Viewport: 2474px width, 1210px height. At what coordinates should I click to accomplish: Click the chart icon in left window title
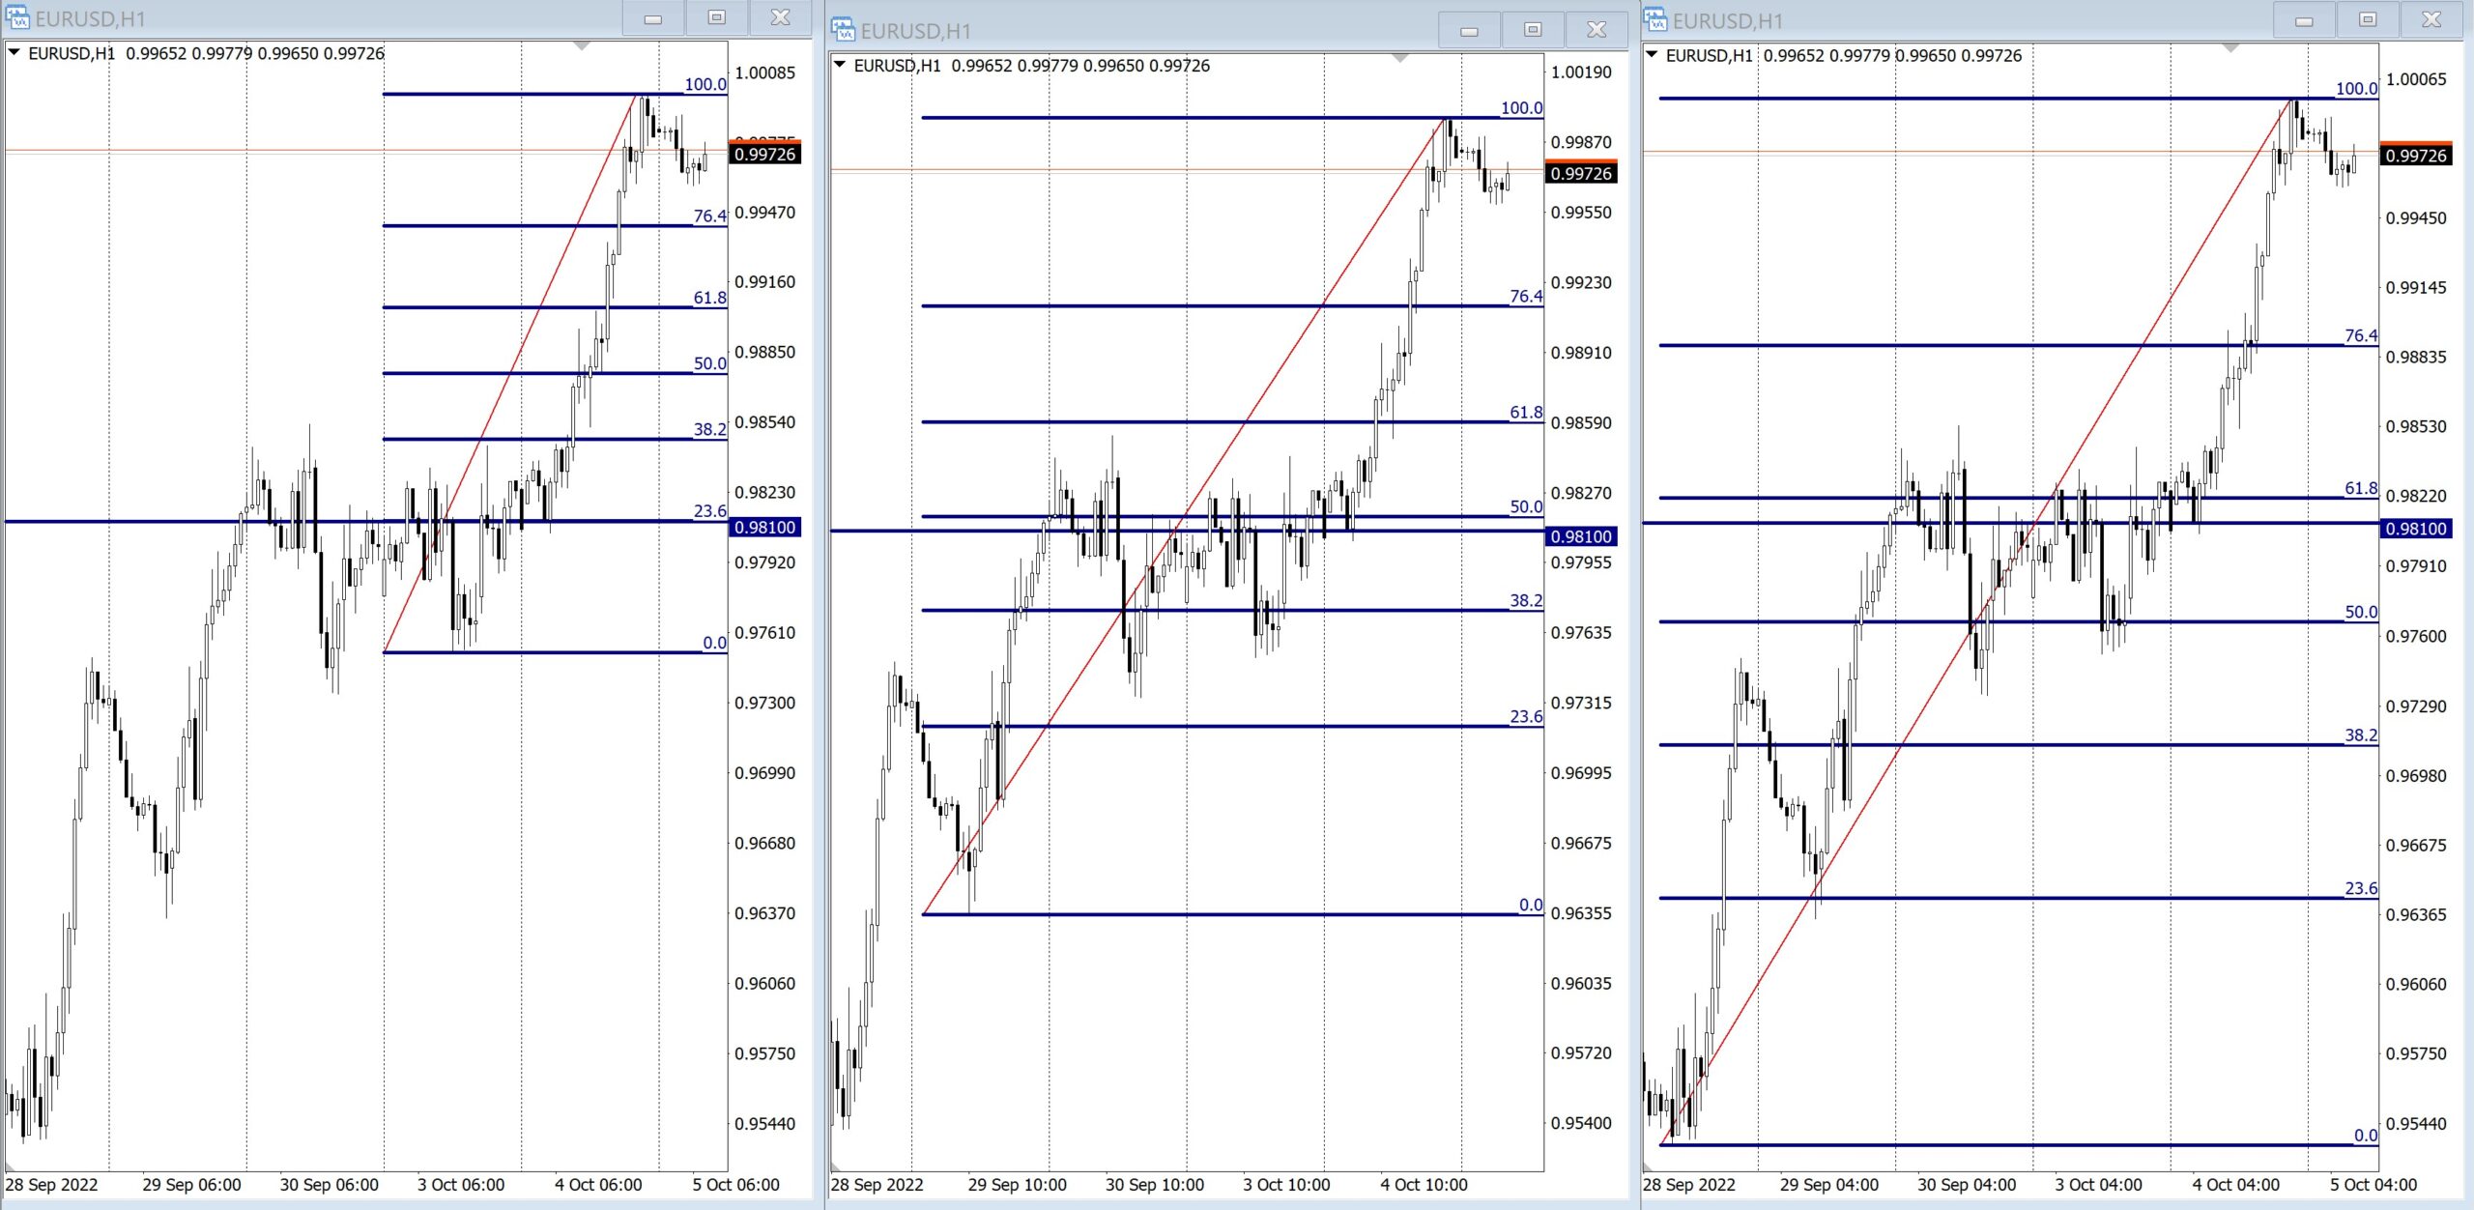17,17
